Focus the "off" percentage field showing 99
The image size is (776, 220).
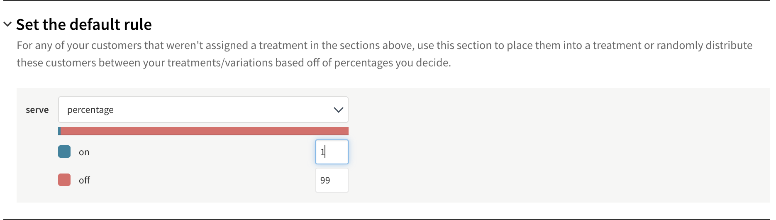point(332,180)
